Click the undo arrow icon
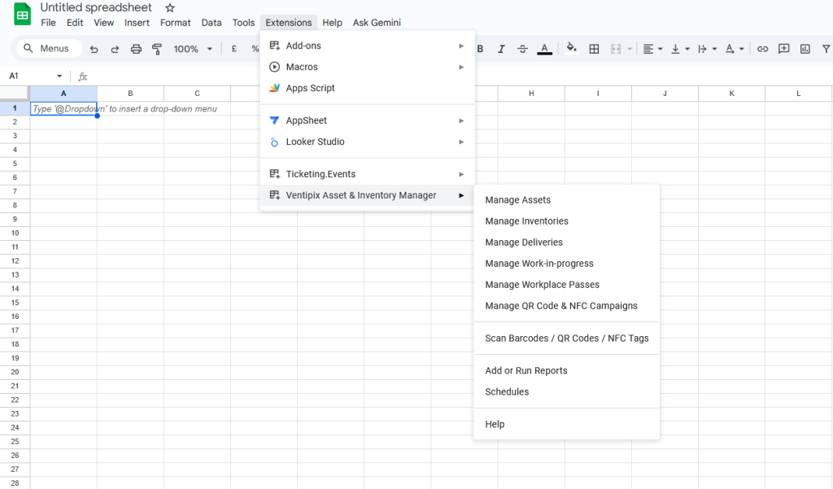This screenshot has height=489, width=833. [94, 49]
